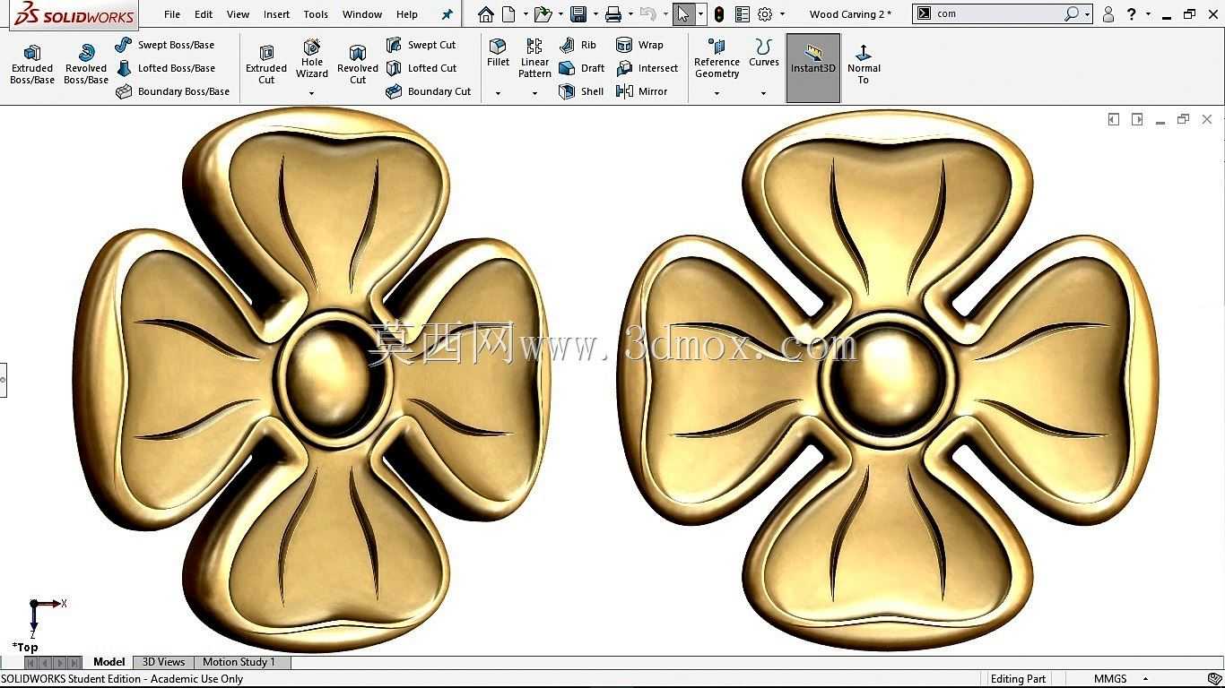Open the File menu

tap(172, 14)
